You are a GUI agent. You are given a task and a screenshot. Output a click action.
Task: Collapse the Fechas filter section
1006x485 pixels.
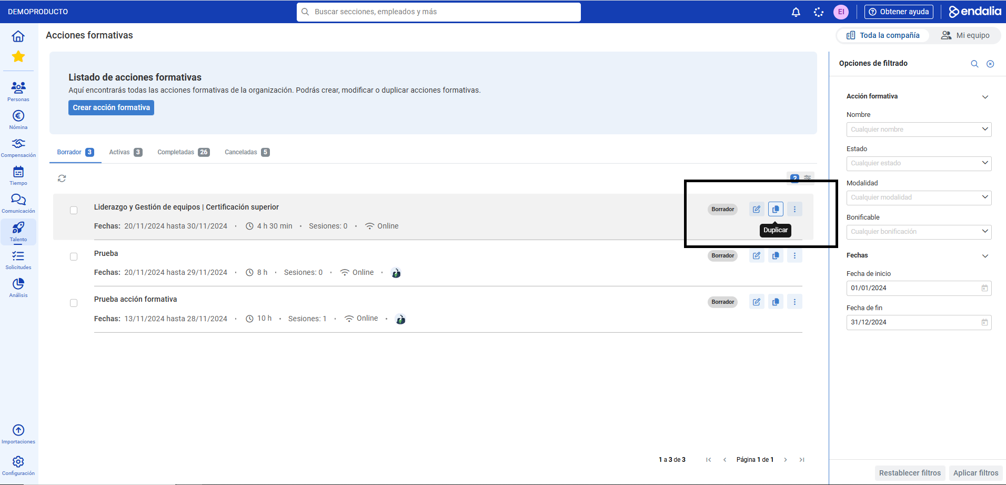point(985,256)
